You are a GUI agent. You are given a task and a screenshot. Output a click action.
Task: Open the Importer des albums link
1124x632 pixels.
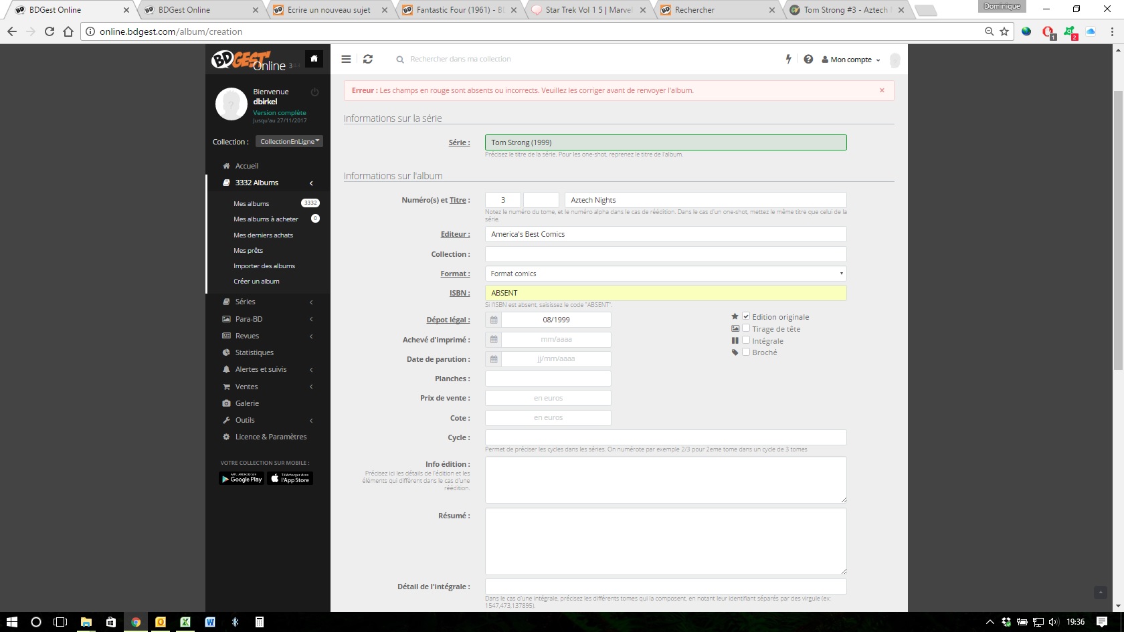tap(264, 266)
